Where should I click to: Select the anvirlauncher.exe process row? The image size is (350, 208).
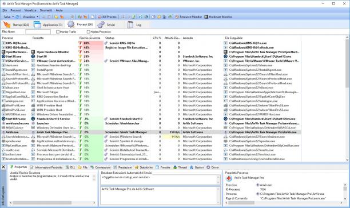pyautogui.click(x=151, y=123)
